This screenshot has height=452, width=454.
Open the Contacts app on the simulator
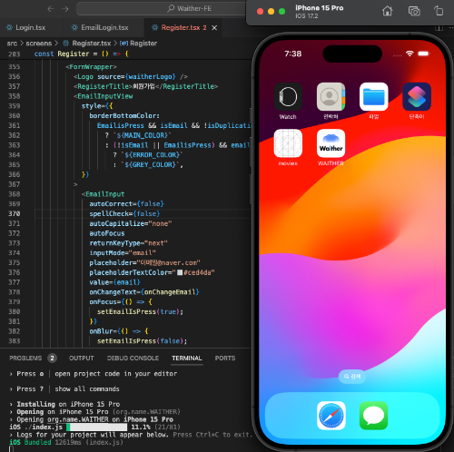331,96
